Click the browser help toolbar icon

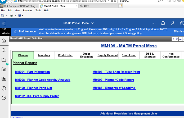[x=20, y=15]
